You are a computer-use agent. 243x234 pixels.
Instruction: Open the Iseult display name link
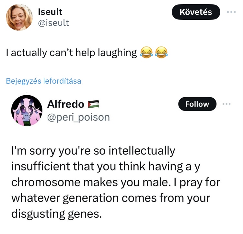pyautogui.click(x=50, y=12)
